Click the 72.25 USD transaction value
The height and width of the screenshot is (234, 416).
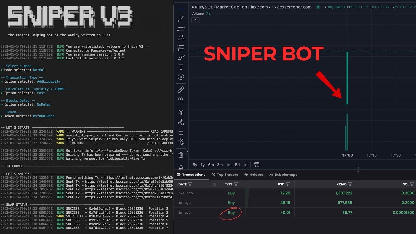pyautogui.click(x=285, y=193)
